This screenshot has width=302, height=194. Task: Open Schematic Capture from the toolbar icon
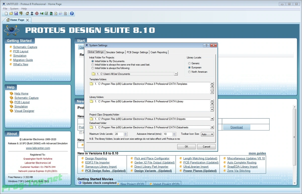(32, 13)
